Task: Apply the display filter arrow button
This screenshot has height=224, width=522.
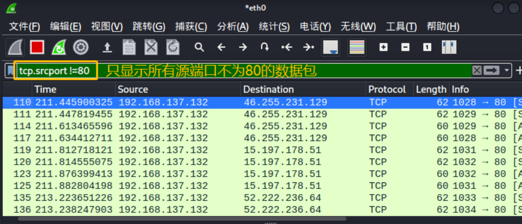Action: pyautogui.click(x=492, y=70)
